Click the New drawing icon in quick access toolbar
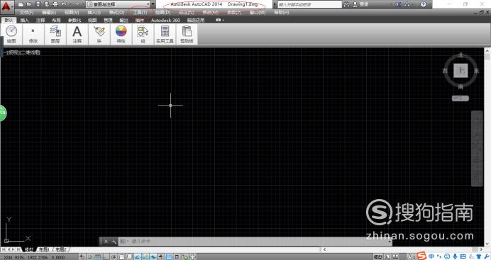 (21, 4)
